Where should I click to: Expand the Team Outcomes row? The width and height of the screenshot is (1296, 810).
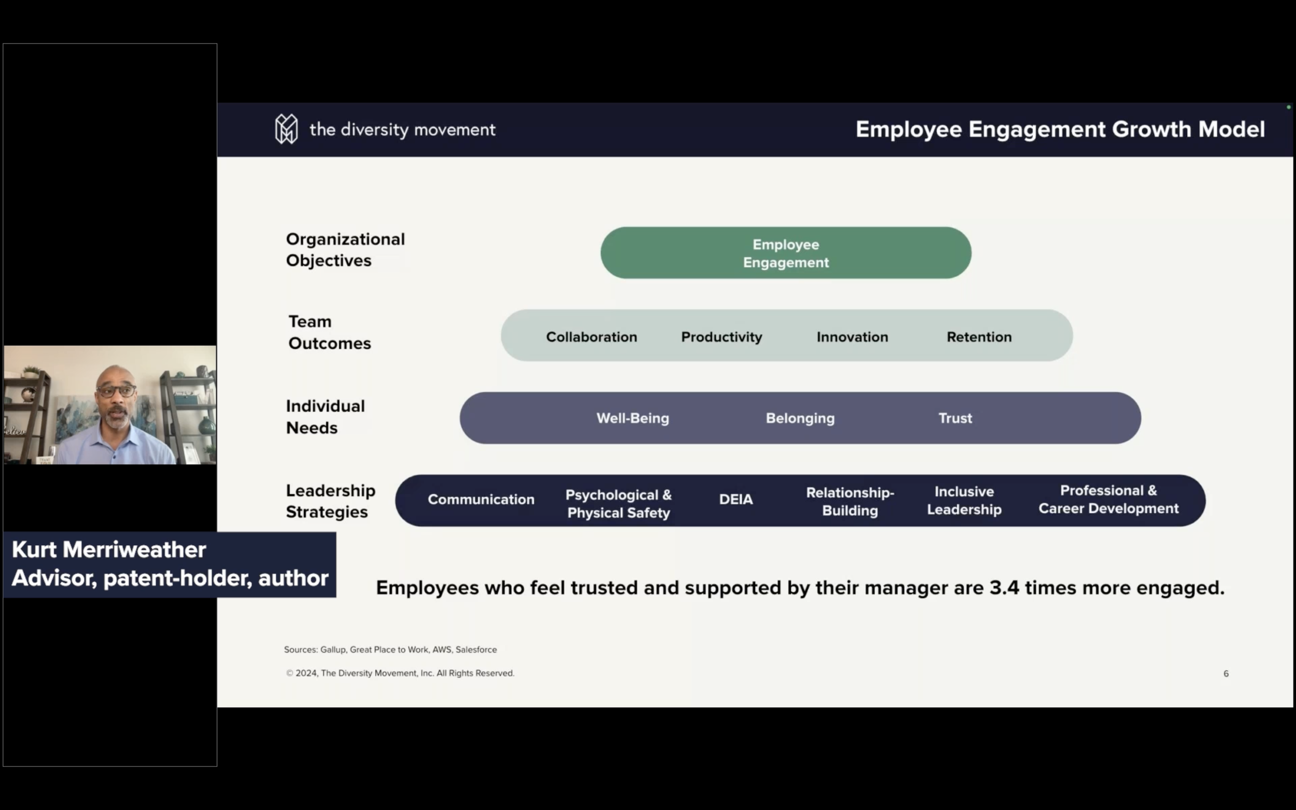pos(330,332)
